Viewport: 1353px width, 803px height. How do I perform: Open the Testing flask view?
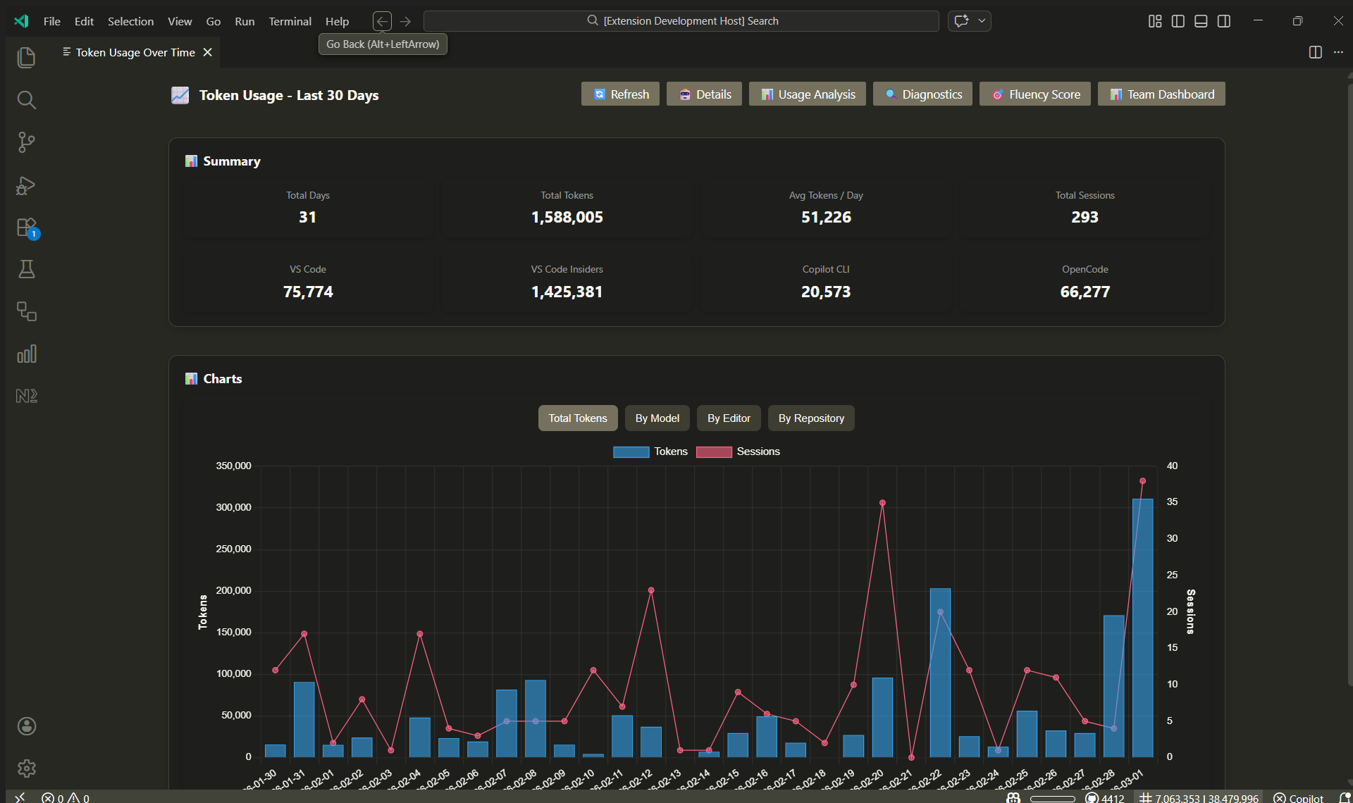click(x=26, y=269)
